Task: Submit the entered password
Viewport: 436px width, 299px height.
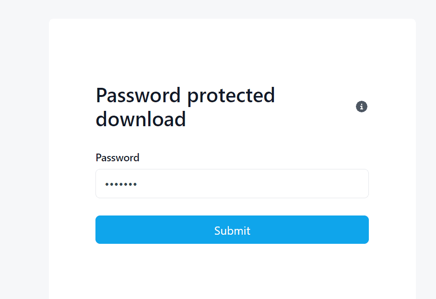Action: (232, 230)
